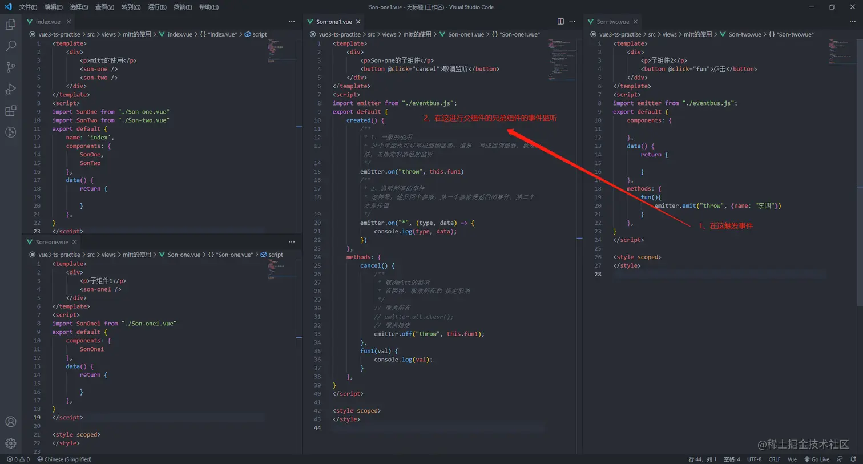863x464 pixels.
Task: Open errors and warnings in status bar
Action: tap(18, 459)
